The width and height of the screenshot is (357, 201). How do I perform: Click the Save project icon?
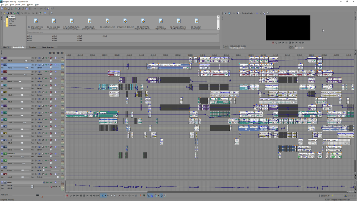9,8
